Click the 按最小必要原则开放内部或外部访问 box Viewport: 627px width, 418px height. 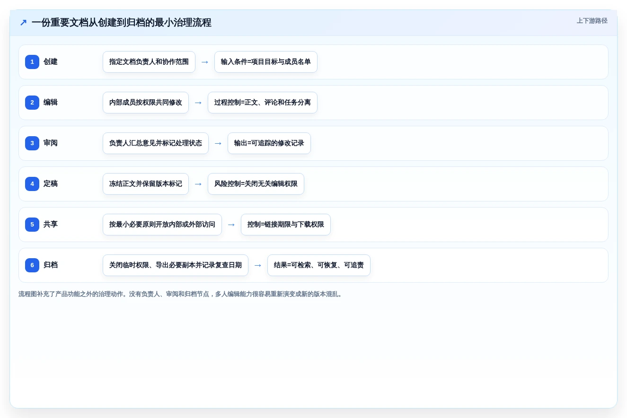(162, 225)
